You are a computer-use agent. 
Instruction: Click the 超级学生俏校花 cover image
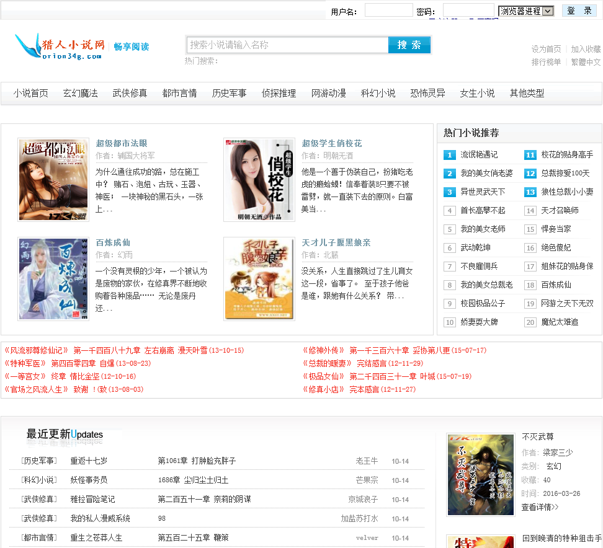[x=259, y=180]
